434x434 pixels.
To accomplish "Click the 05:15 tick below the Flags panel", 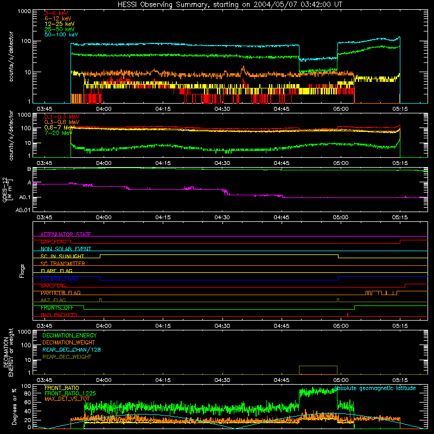I will click(x=400, y=326).
